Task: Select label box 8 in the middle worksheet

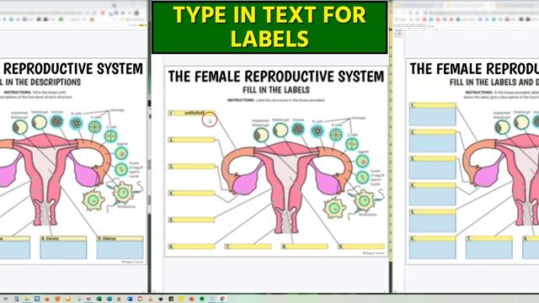Action: point(305,247)
